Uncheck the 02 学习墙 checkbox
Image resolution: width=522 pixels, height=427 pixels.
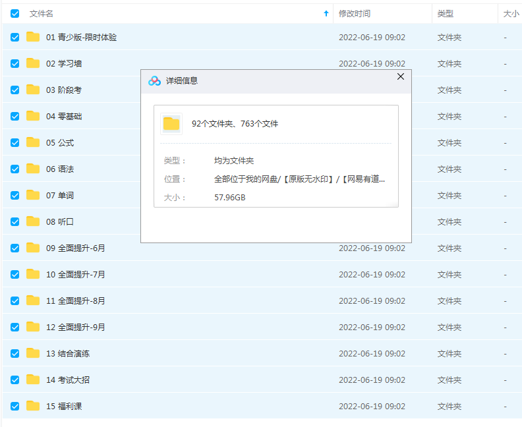point(14,63)
